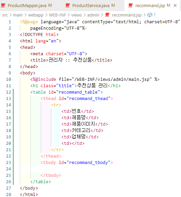Click the id "recommand_thead" value
181x197 pixels.
[88, 99]
